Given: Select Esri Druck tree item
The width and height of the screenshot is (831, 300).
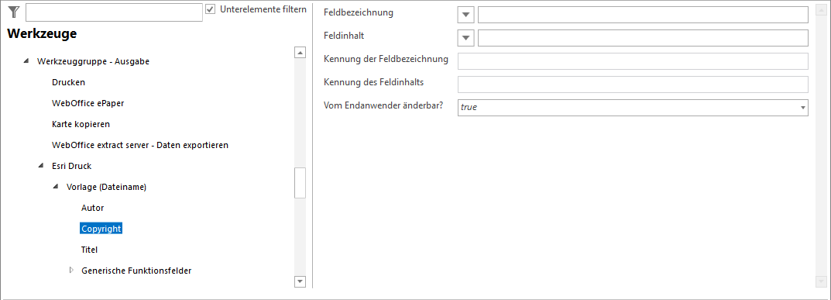Looking at the screenshot, I should pos(71,166).
